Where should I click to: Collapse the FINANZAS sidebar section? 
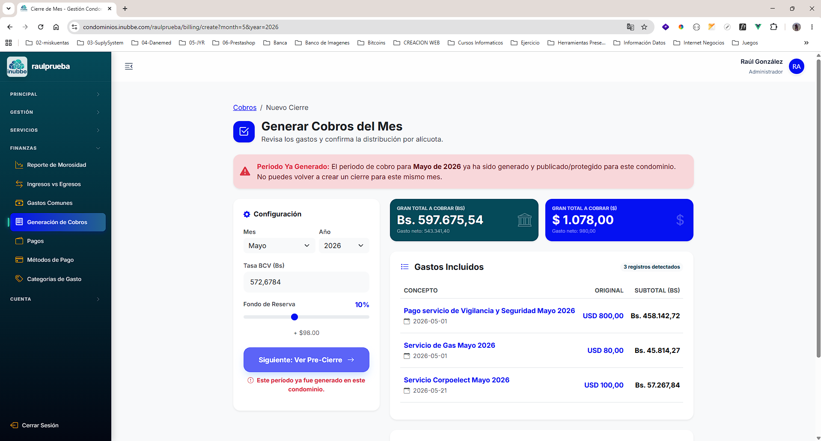pyautogui.click(x=55, y=148)
